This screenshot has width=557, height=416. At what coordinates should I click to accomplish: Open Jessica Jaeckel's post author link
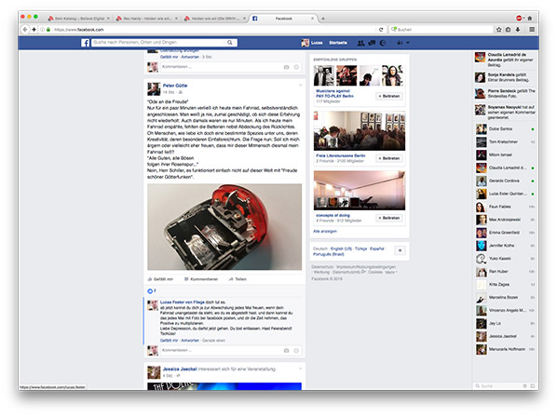pos(180,369)
